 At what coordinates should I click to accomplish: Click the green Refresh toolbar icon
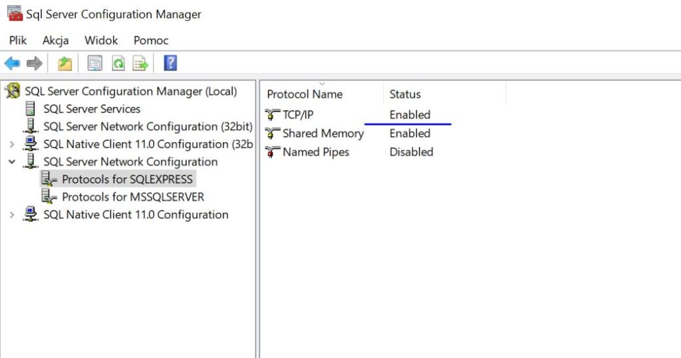118,64
